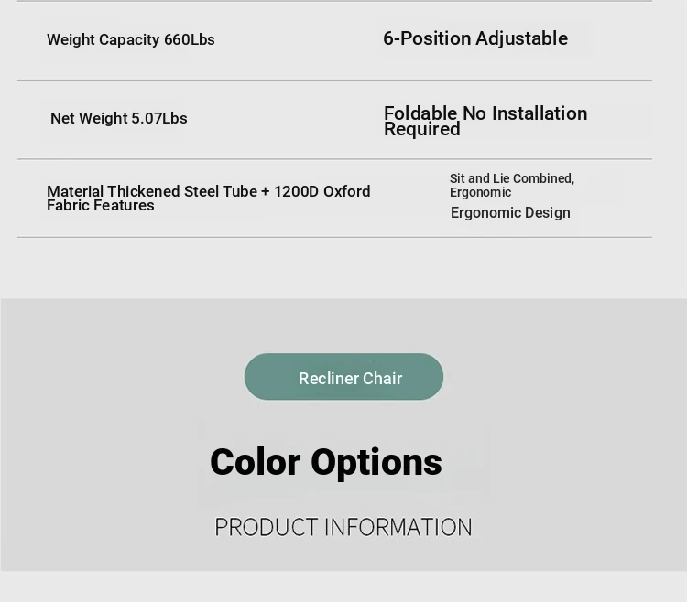
Task: Click the divider line below Weight Capacity row
Action: click(334, 80)
